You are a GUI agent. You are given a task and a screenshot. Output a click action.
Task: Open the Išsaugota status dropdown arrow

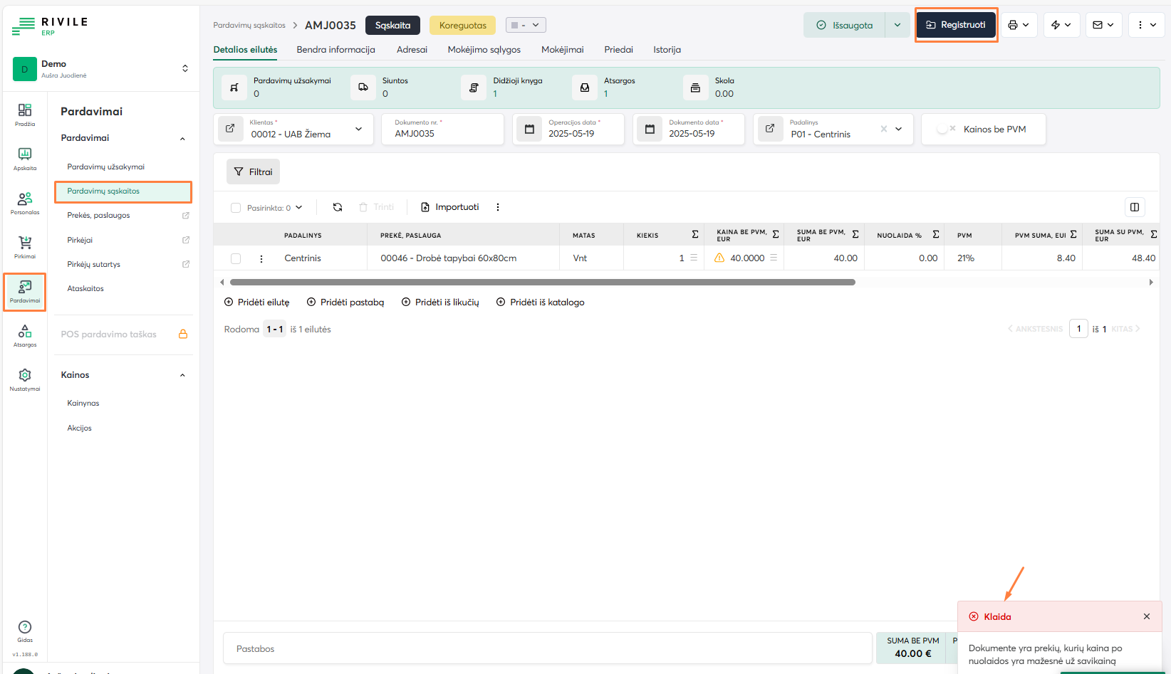[897, 25]
